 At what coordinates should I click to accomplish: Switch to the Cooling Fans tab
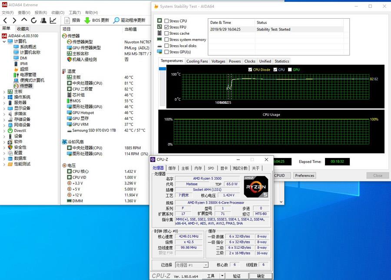197,61
